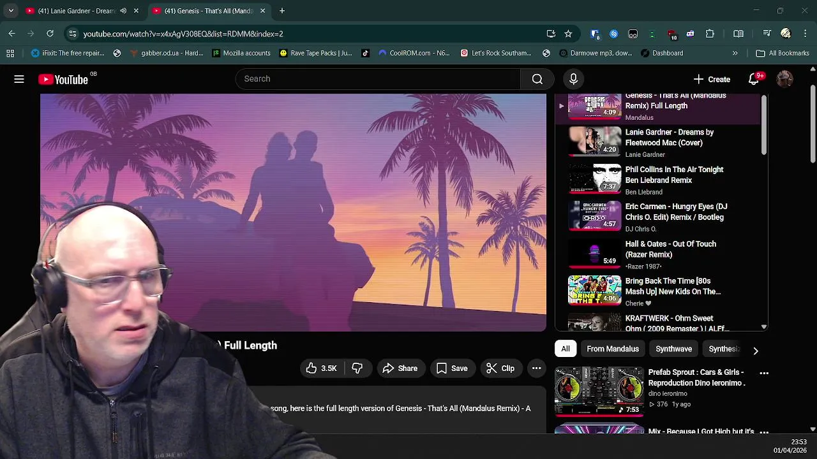This screenshot has height=459, width=817.
Task: Click the magnifier search button
Action: [537, 79]
